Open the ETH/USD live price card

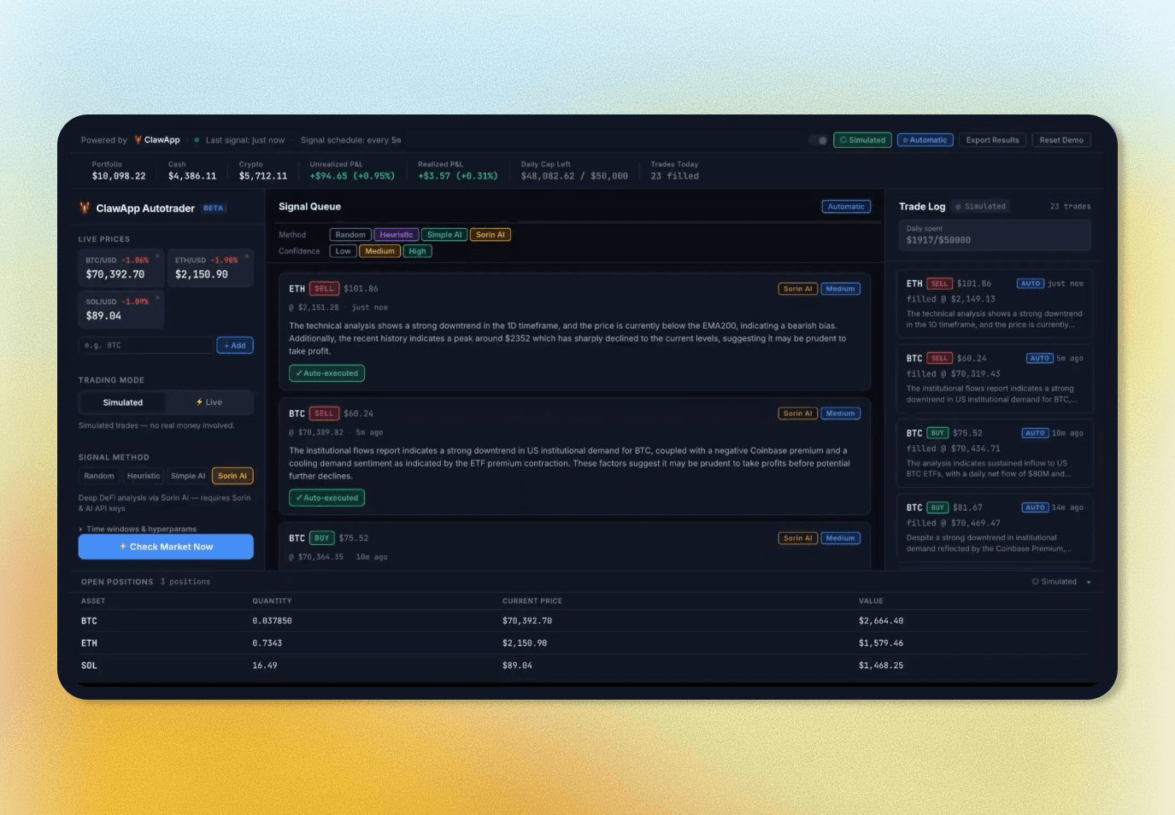coord(210,267)
